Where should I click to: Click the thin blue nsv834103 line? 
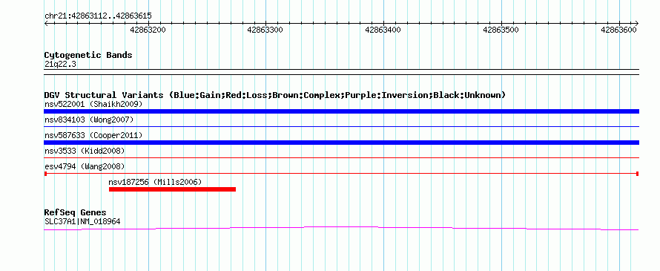pyautogui.click(x=341, y=126)
